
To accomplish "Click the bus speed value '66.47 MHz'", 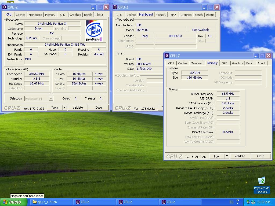I will pos(37,83).
